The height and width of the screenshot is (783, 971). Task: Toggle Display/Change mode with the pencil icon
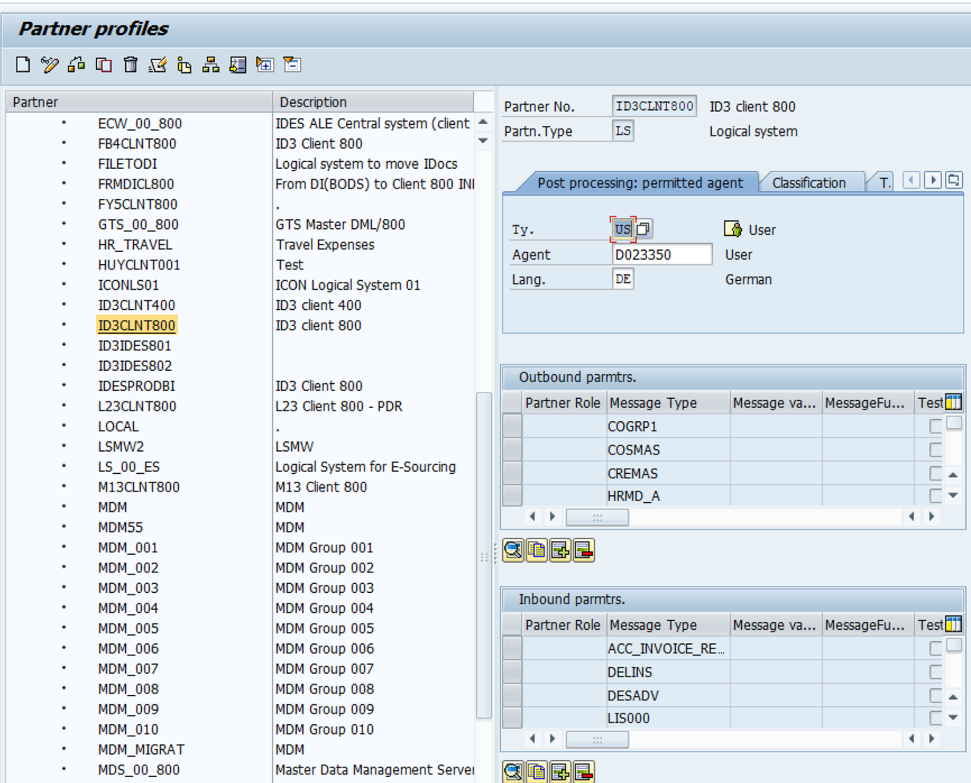pyautogui.click(x=49, y=64)
